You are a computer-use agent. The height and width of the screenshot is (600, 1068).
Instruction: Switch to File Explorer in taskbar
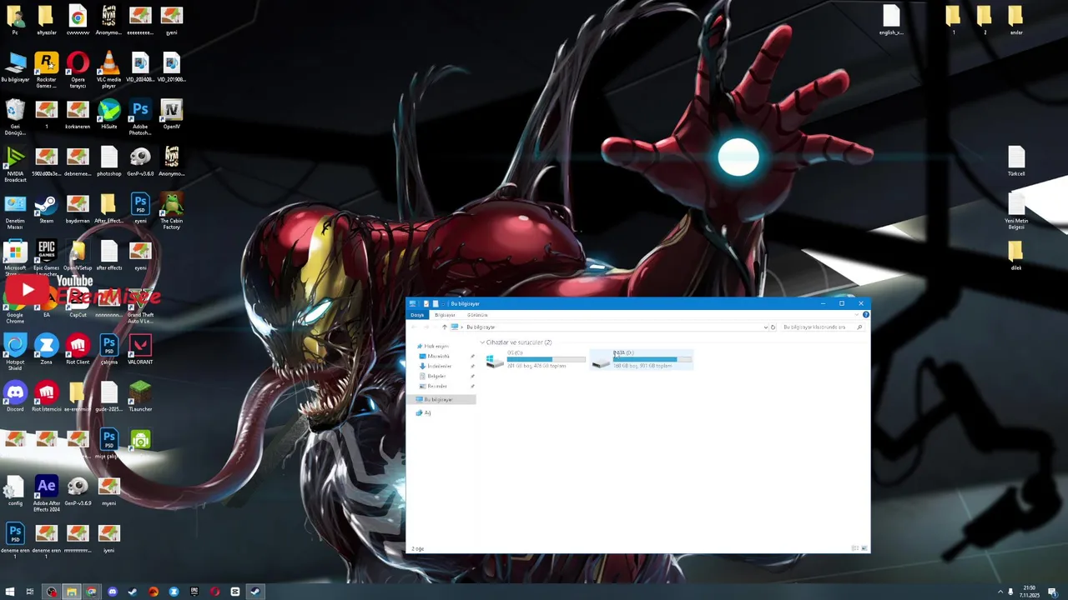[x=72, y=592]
